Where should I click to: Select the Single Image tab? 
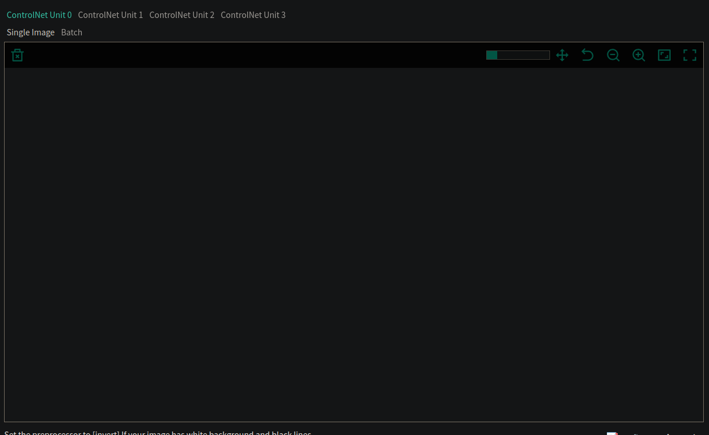click(31, 32)
